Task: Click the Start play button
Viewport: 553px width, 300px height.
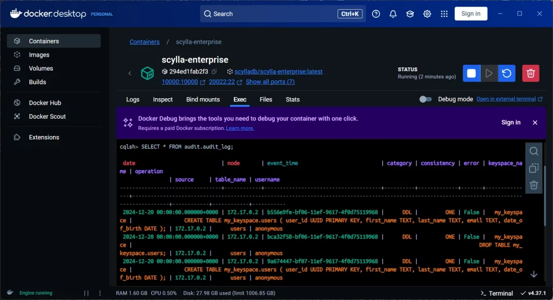Action: tap(489, 73)
